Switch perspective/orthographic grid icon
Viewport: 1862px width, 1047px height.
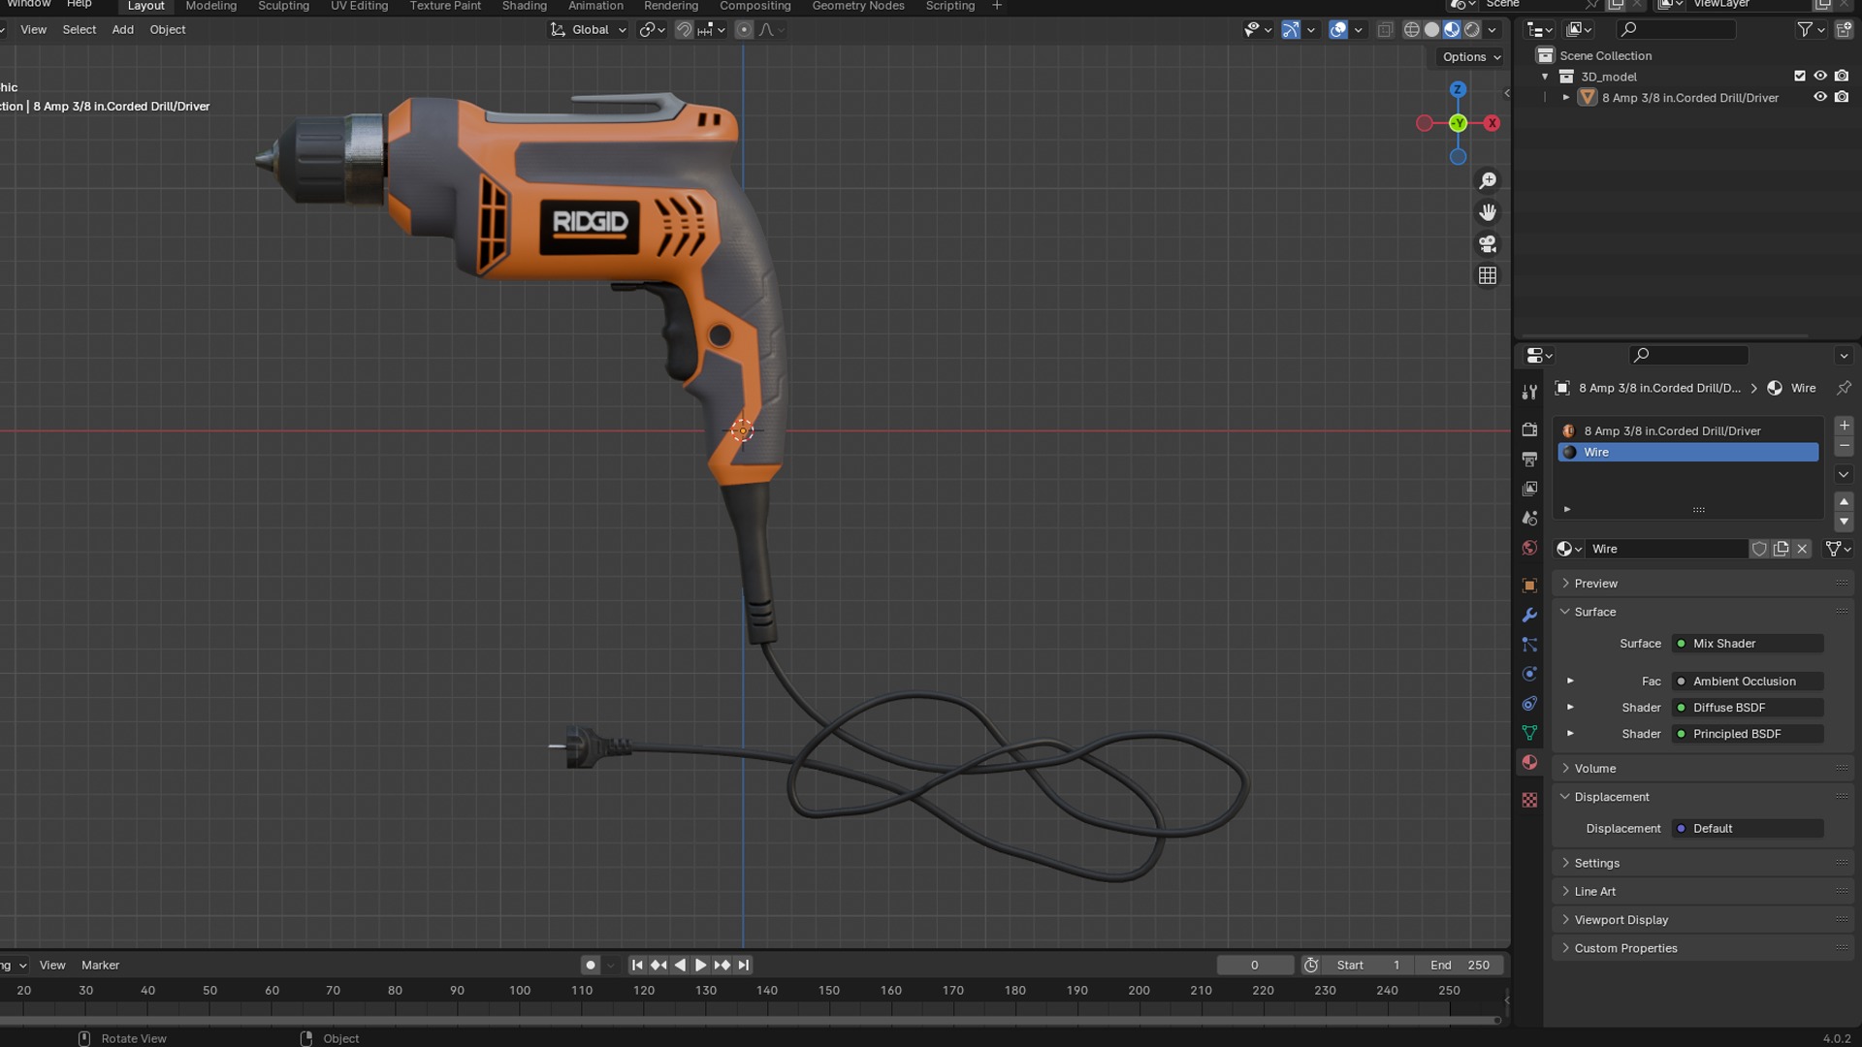coord(1488,276)
